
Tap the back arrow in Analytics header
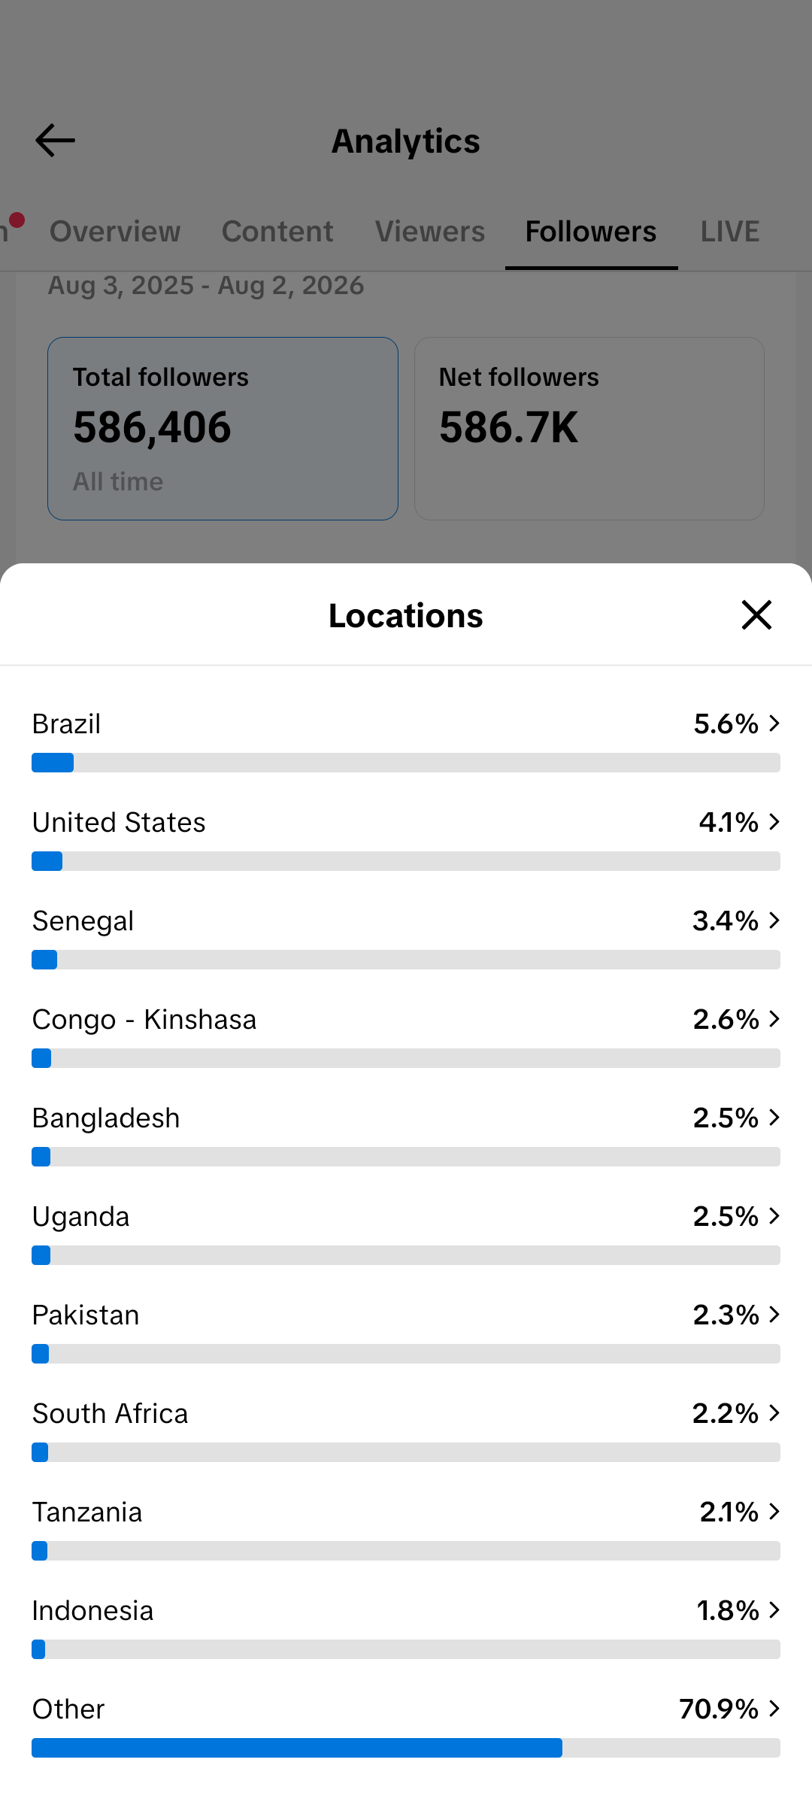(55, 141)
